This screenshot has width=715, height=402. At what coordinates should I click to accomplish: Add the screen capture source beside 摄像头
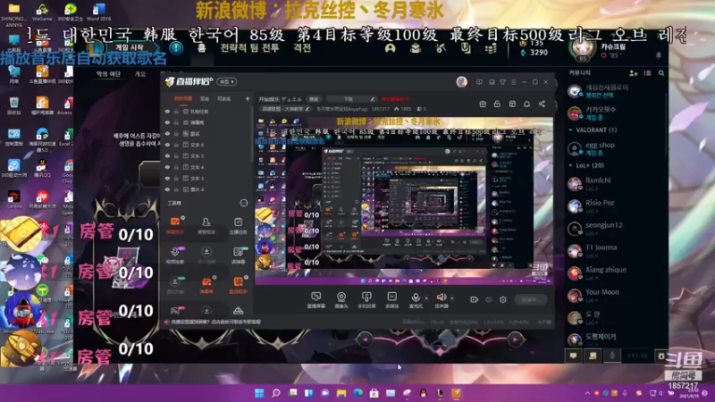click(x=315, y=300)
